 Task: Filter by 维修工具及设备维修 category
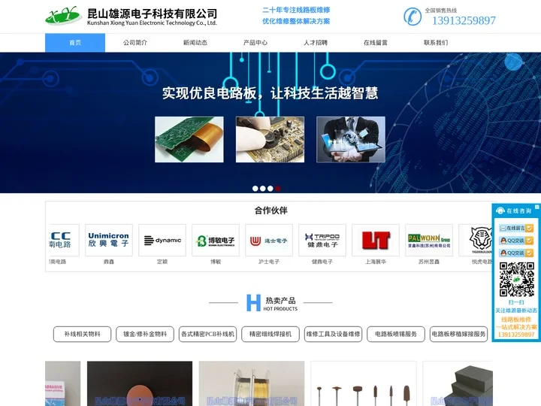(334, 334)
